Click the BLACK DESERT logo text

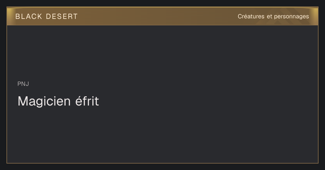[x=46, y=16]
